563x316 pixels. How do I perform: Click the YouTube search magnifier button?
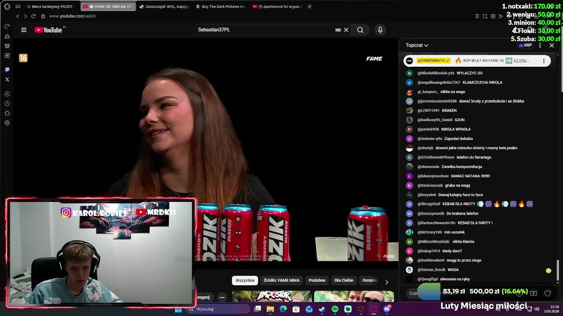(360, 30)
